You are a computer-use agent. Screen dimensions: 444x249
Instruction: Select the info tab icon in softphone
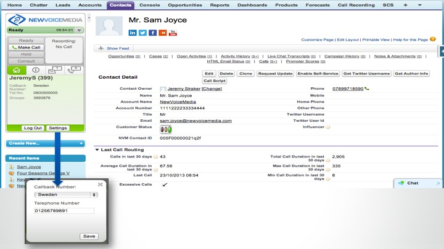(36, 70)
